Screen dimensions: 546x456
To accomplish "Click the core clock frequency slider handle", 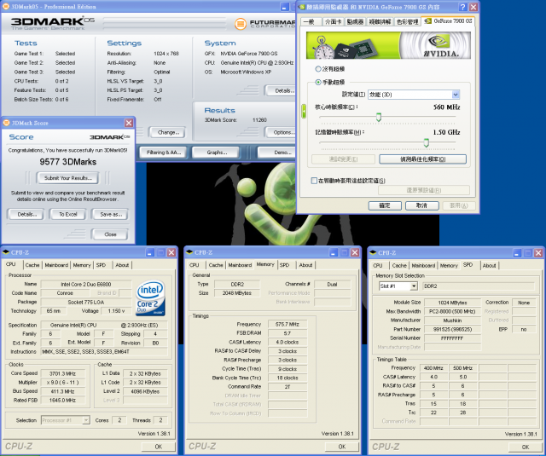I will coord(379,117).
